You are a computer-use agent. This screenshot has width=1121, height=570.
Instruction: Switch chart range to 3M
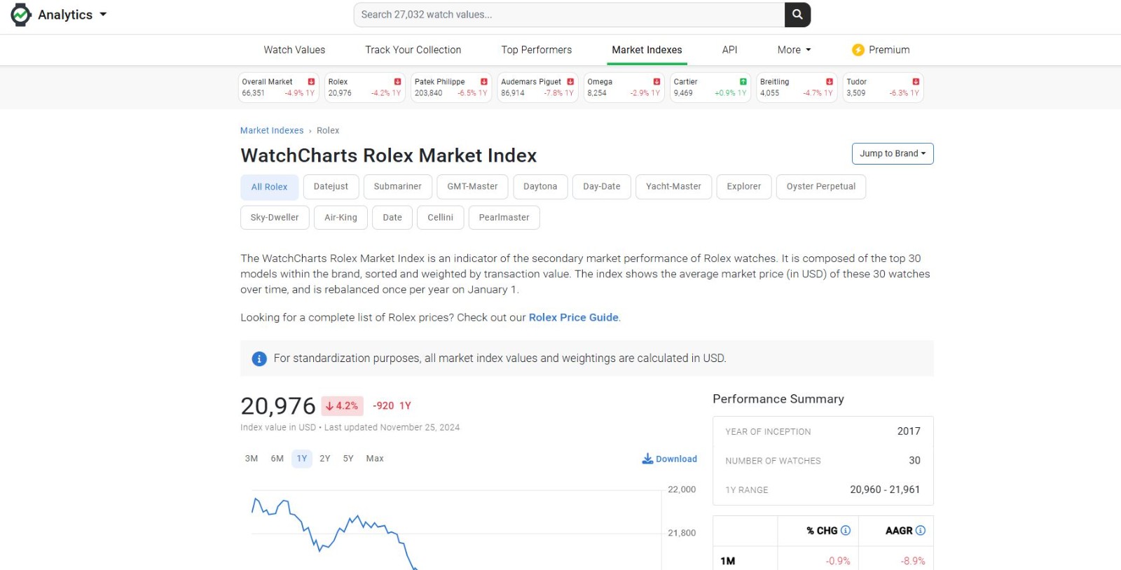[x=252, y=459]
